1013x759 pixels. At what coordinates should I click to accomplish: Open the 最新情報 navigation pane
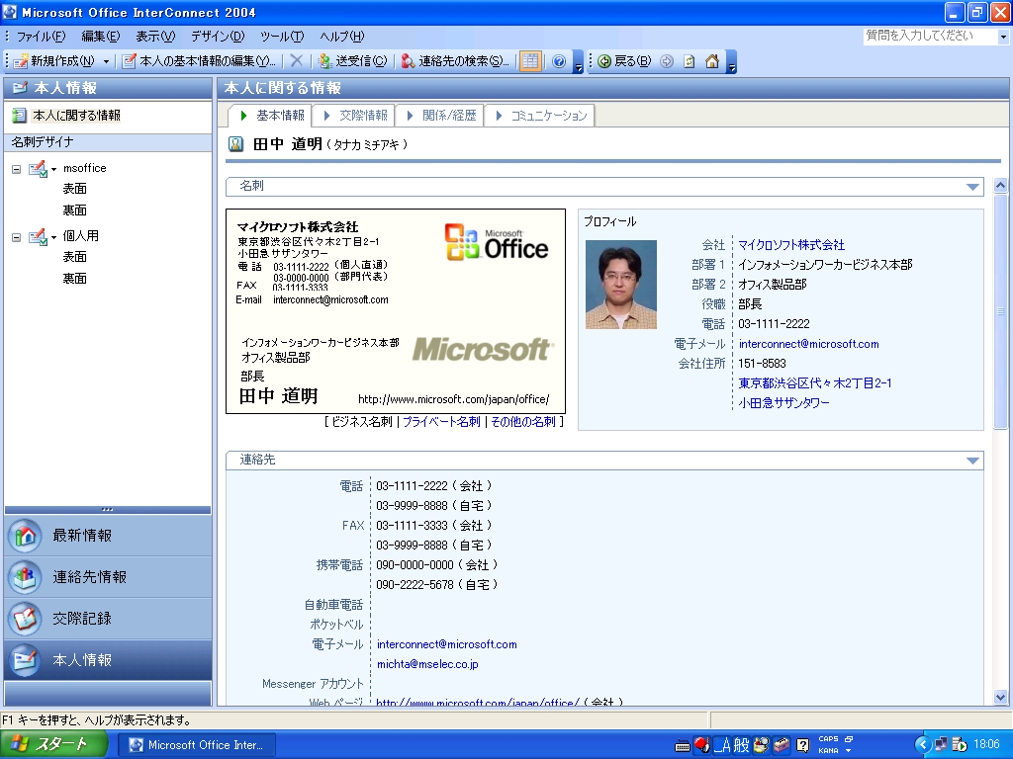tap(108, 536)
